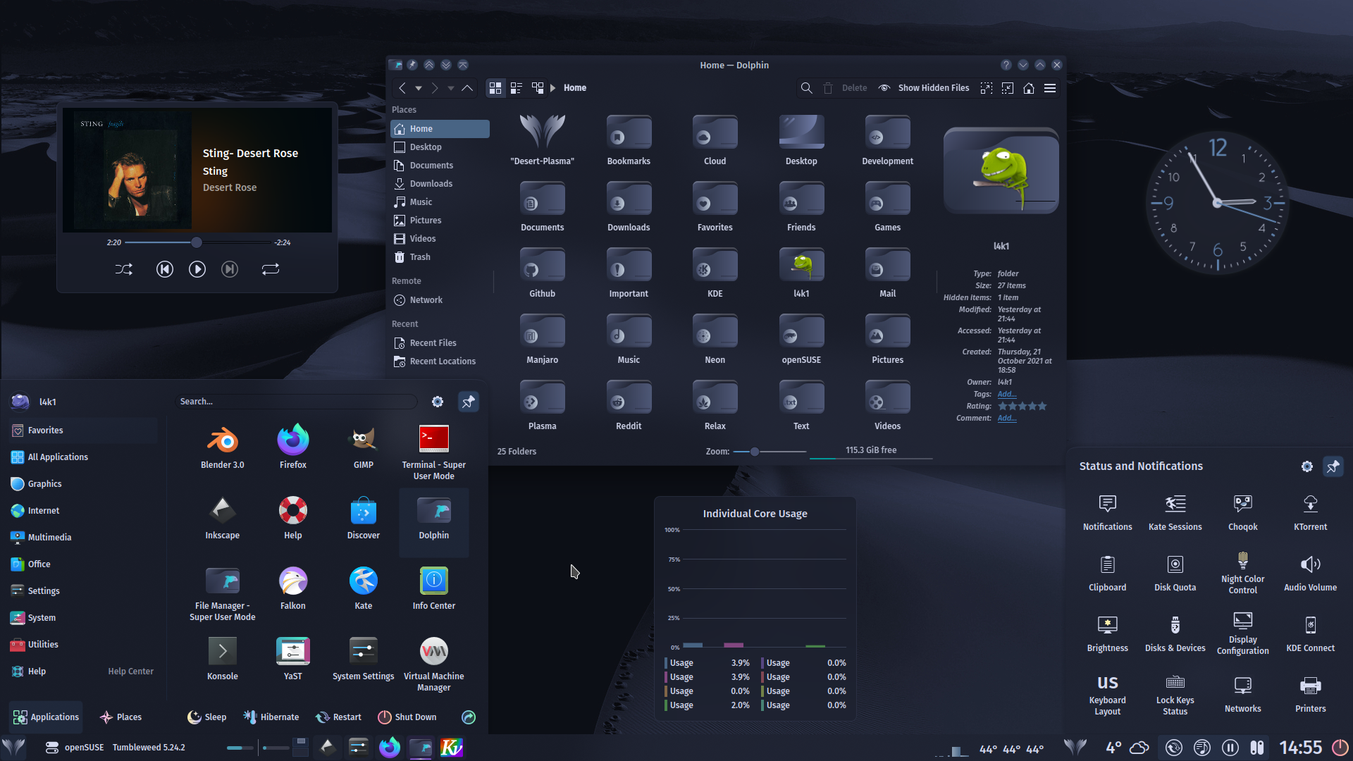Switch to the Applications tab in launcher
The image size is (1353, 761).
(46, 717)
